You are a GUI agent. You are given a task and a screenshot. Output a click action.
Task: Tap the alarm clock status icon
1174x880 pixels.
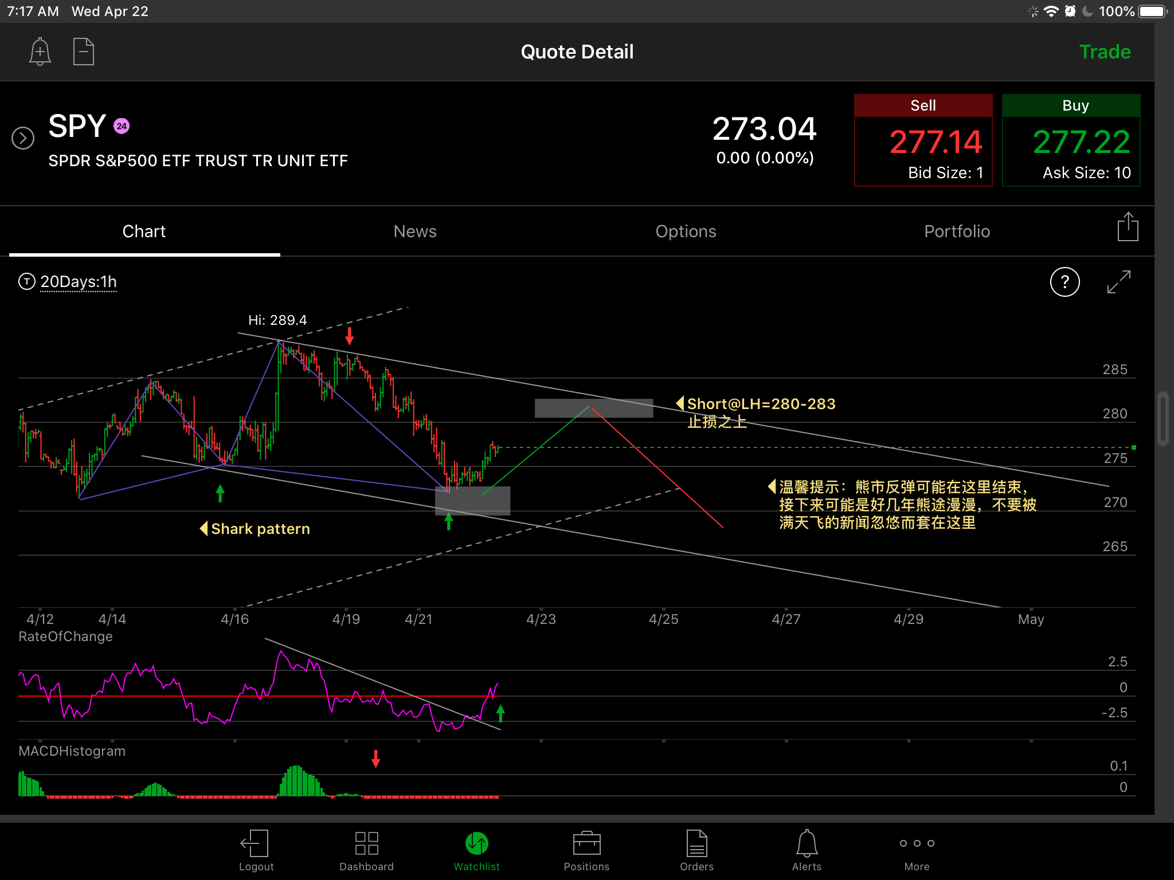pos(1070,11)
